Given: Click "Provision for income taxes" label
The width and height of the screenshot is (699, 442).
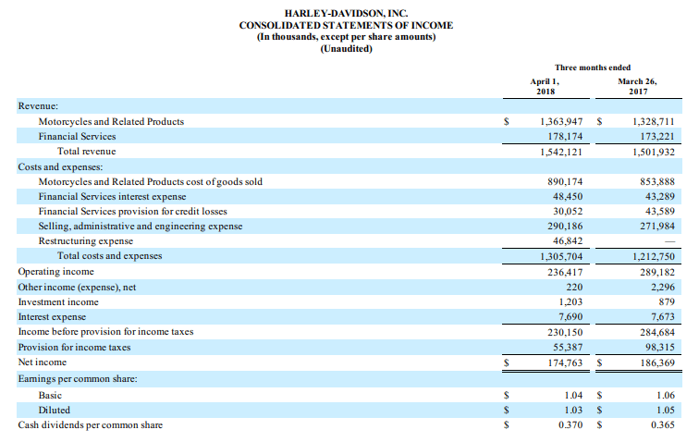Looking at the screenshot, I should [x=75, y=347].
